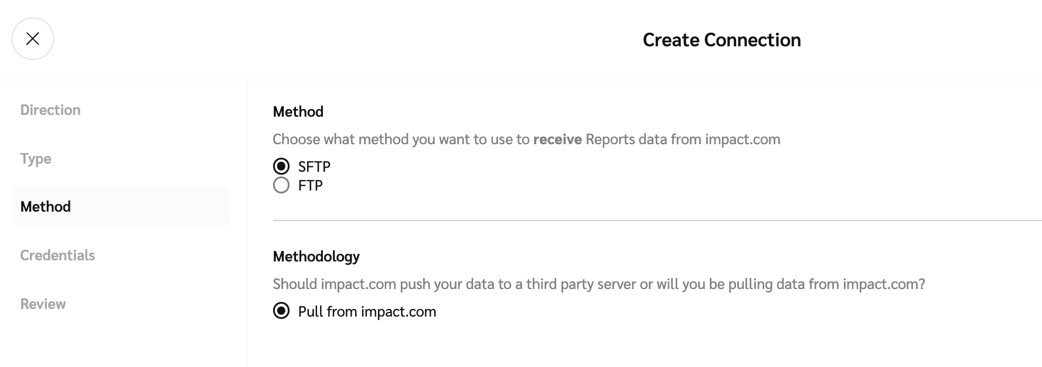
Task: Open the Type step in sidebar
Action: coord(36,159)
